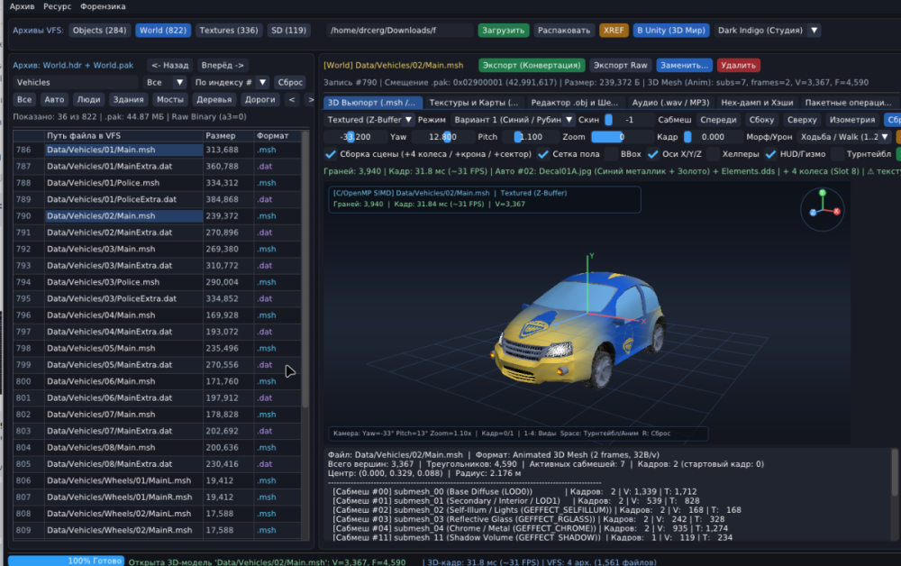Screen dimensions: 901x566
Task: Click the Экспорт (Конвертация) button
Action: click(x=532, y=65)
